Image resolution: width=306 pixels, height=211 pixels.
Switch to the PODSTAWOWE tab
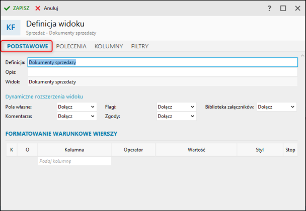click(x=28, y=46)
